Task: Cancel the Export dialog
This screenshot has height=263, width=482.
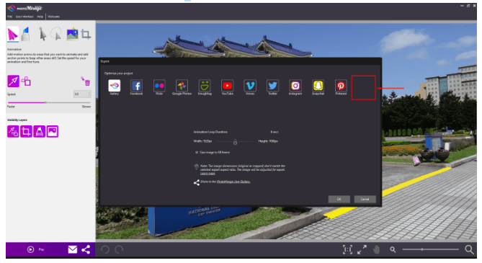Action: coord(365,199)
